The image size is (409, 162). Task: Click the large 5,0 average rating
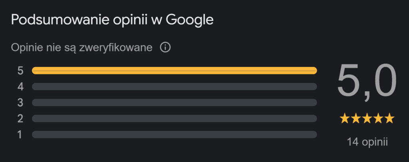point(367,82)
